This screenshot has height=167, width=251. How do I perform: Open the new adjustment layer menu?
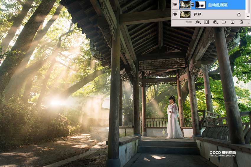coord(215,22)
